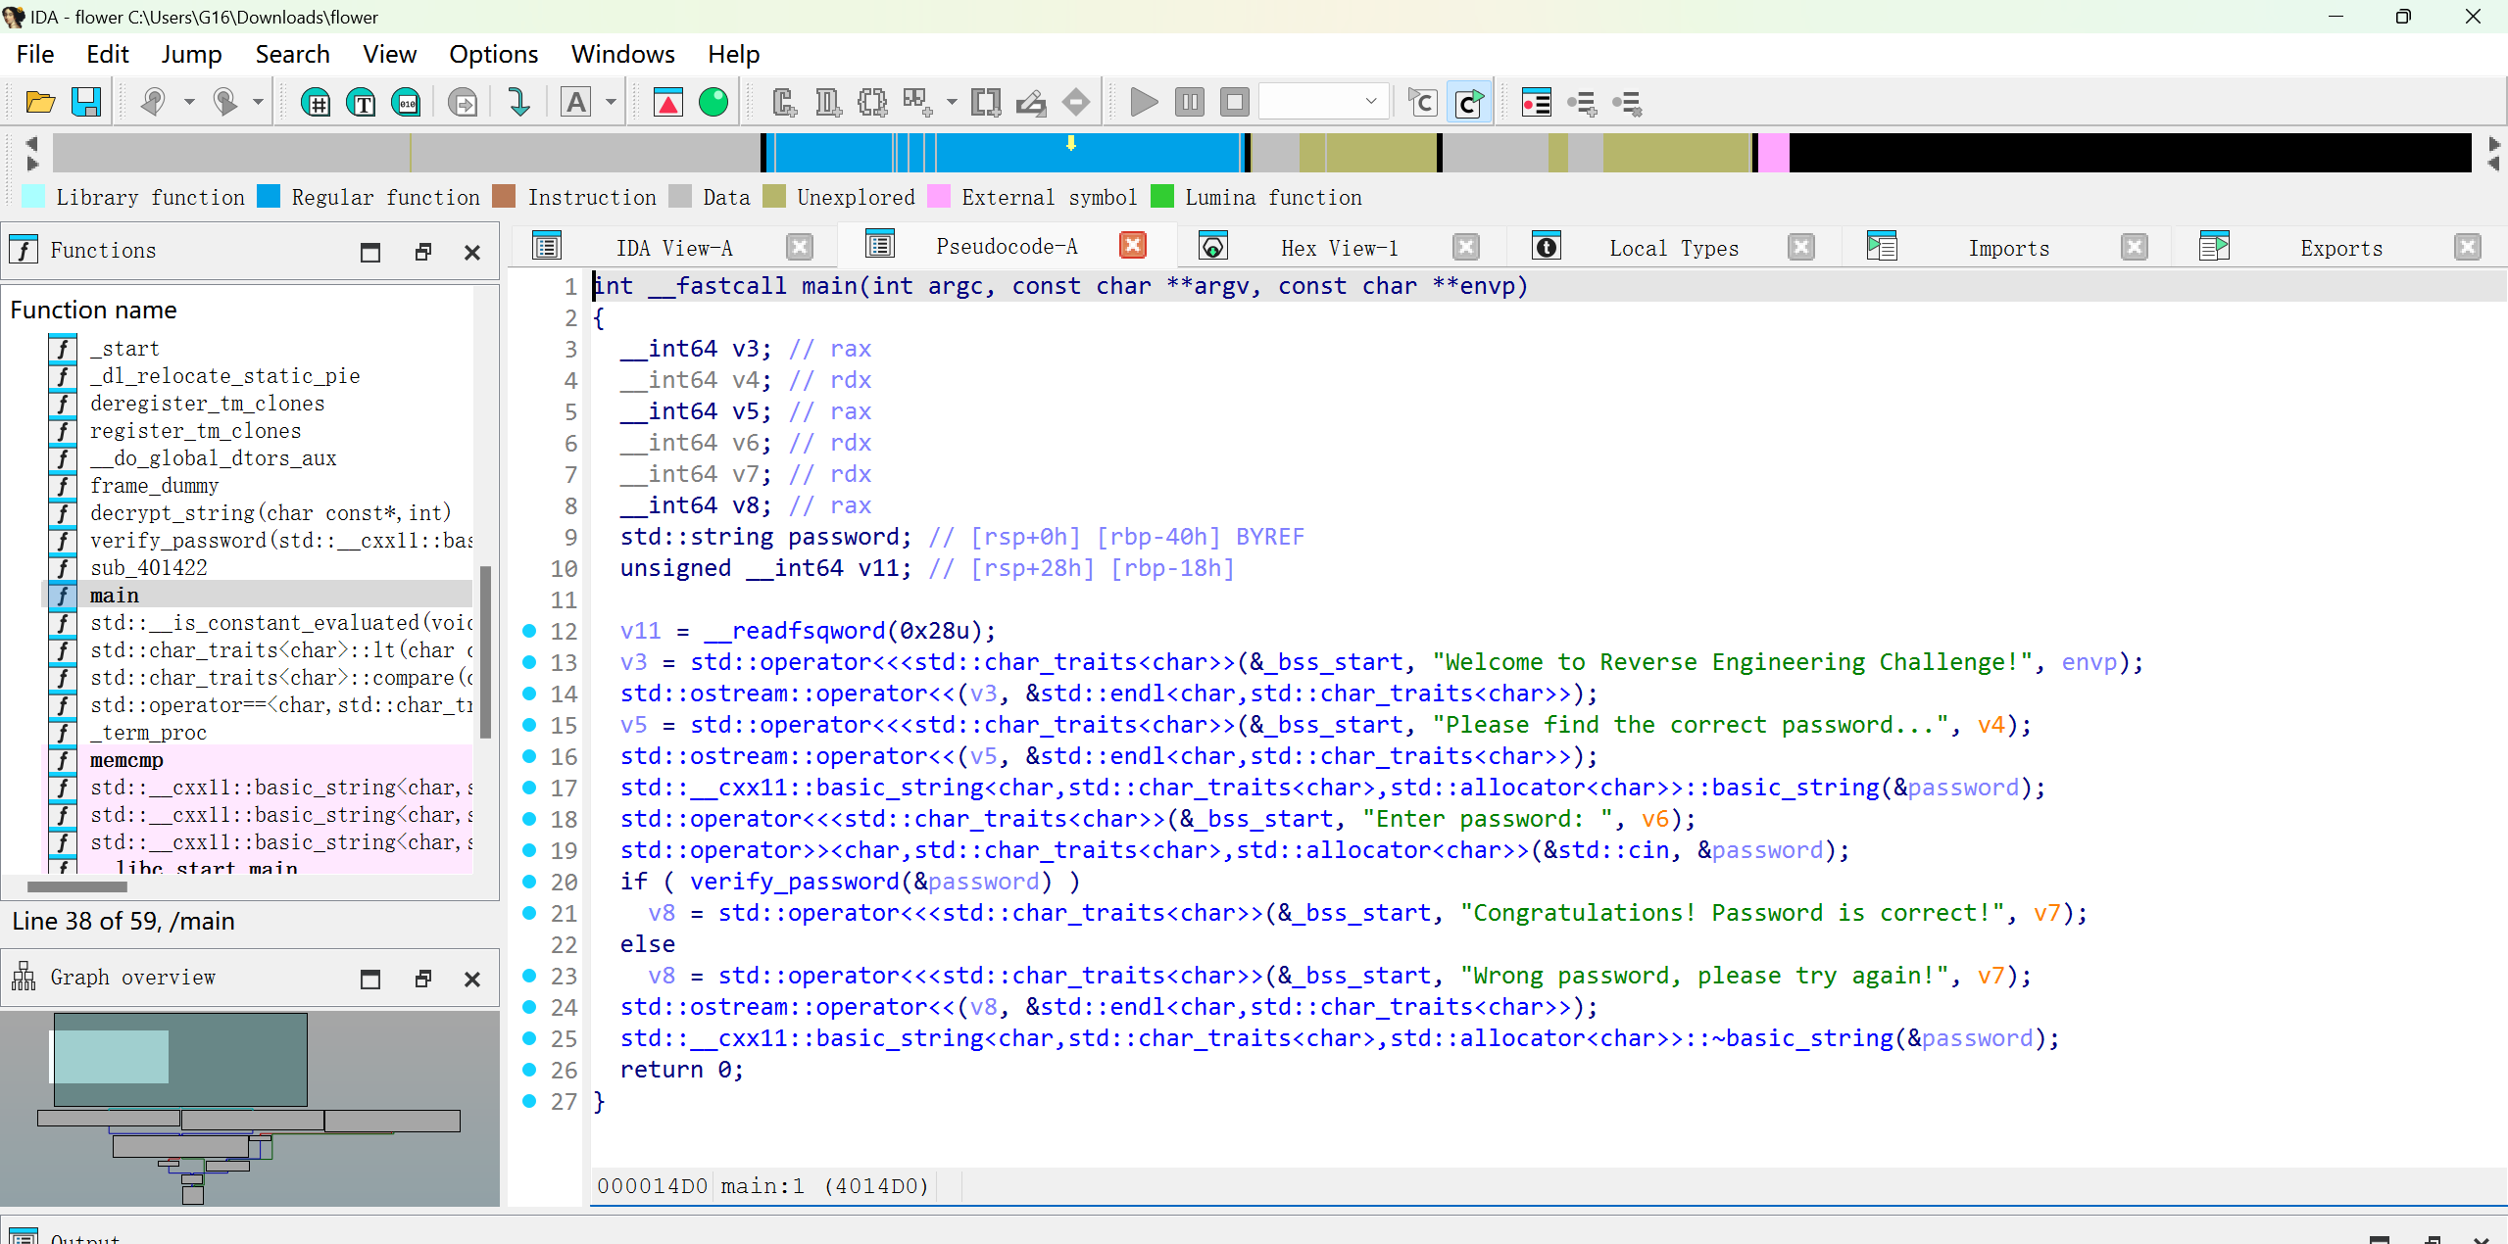Click the Pause process toolbar button
This screenshot has height=1244, width=2508.
click(x=1189, y=102)
